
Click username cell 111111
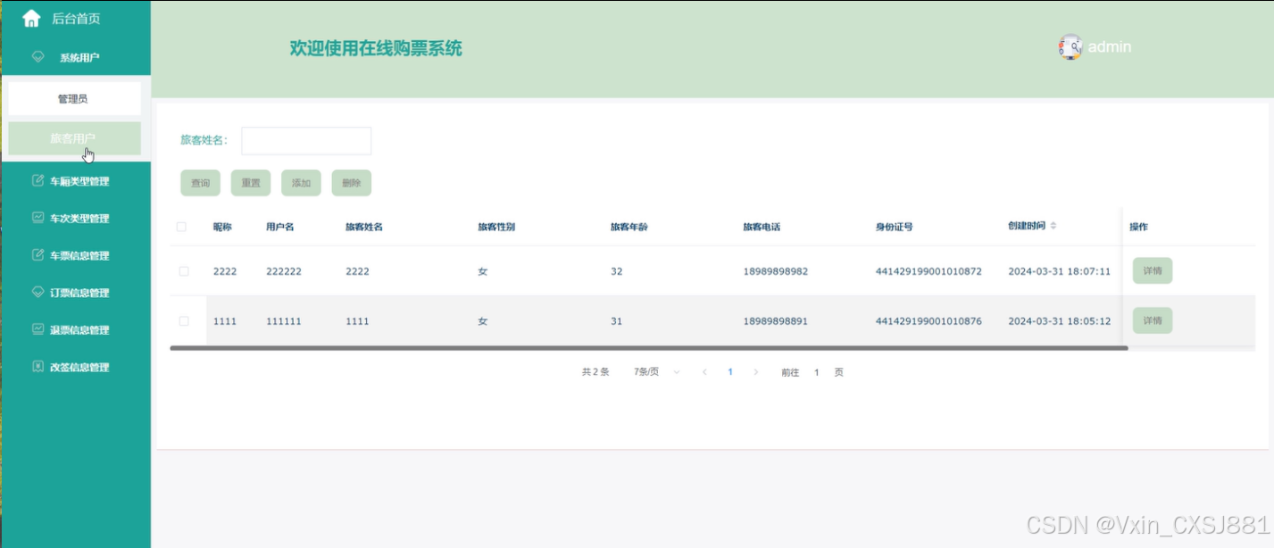pyautogui.click(x=284, y=321)
